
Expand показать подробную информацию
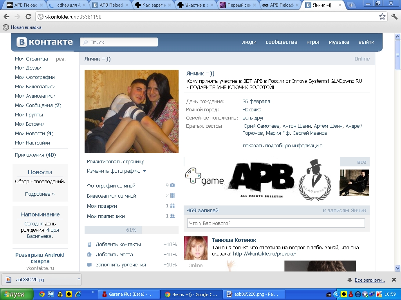[x=282, y=146]
